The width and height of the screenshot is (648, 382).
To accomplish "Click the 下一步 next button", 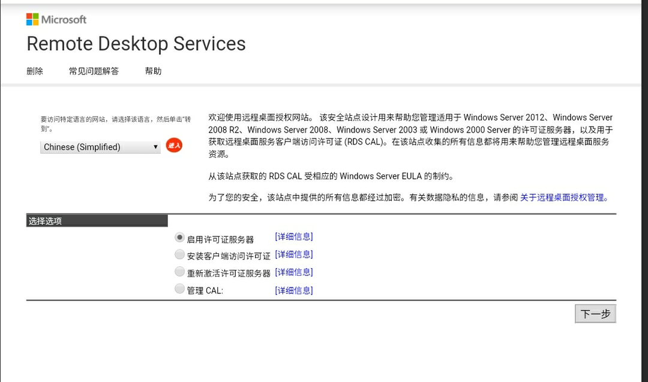I will click(596, 314).
